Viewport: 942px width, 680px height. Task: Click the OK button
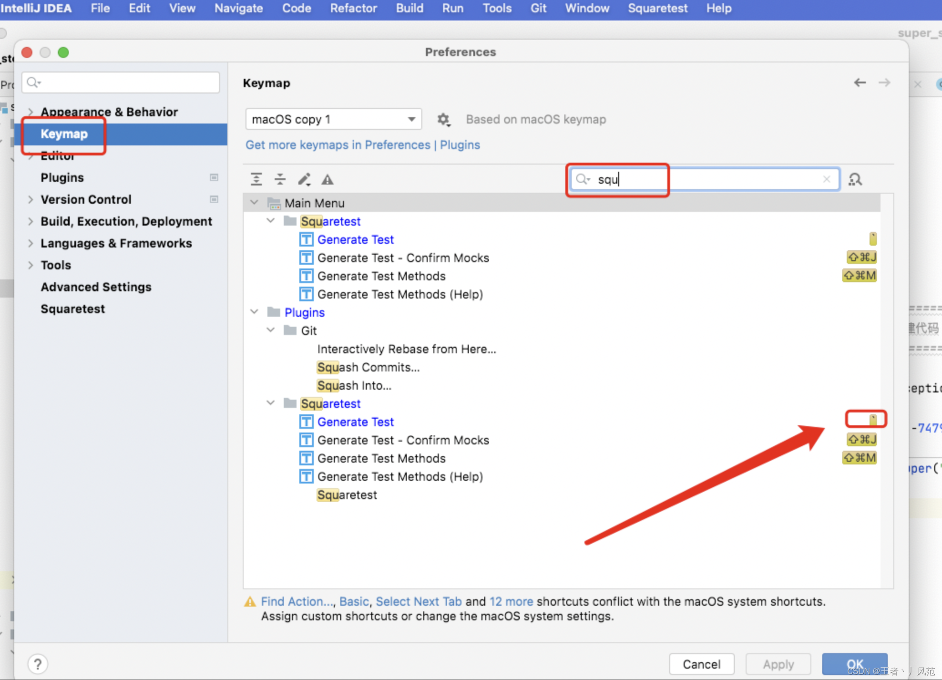pos(855,664)
